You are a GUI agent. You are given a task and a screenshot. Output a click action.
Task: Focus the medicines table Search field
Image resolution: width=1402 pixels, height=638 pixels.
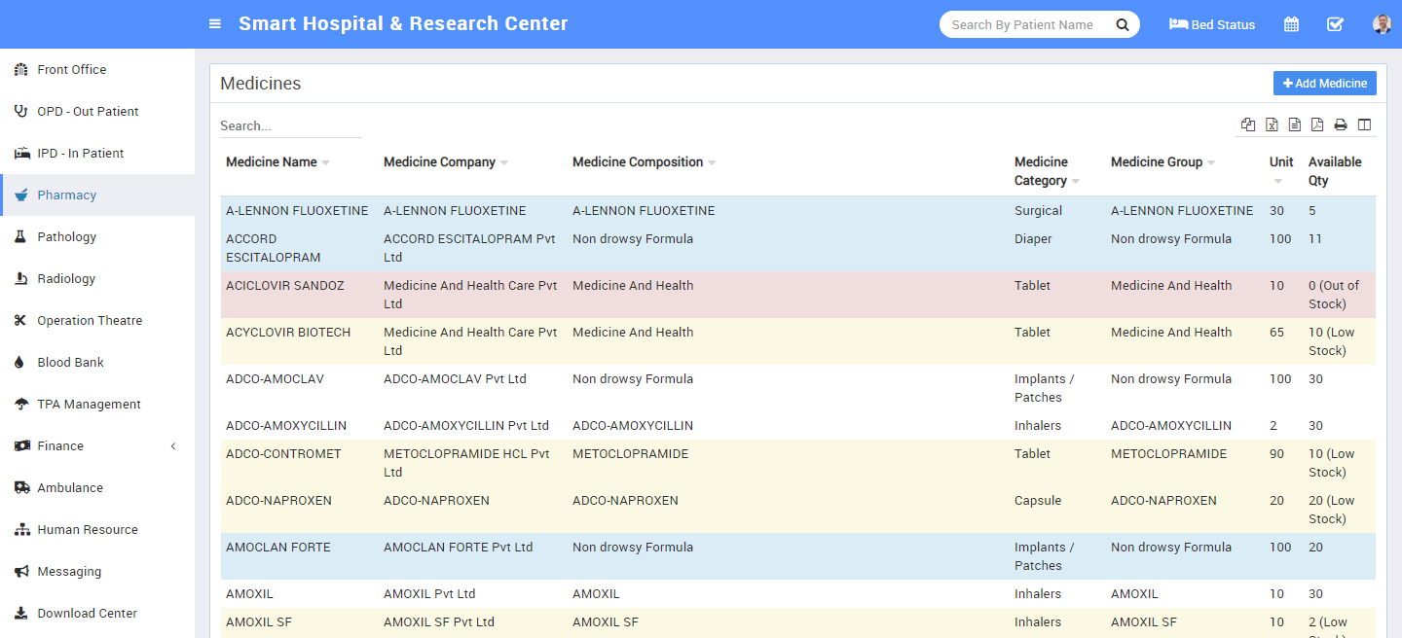click(291, 126)
